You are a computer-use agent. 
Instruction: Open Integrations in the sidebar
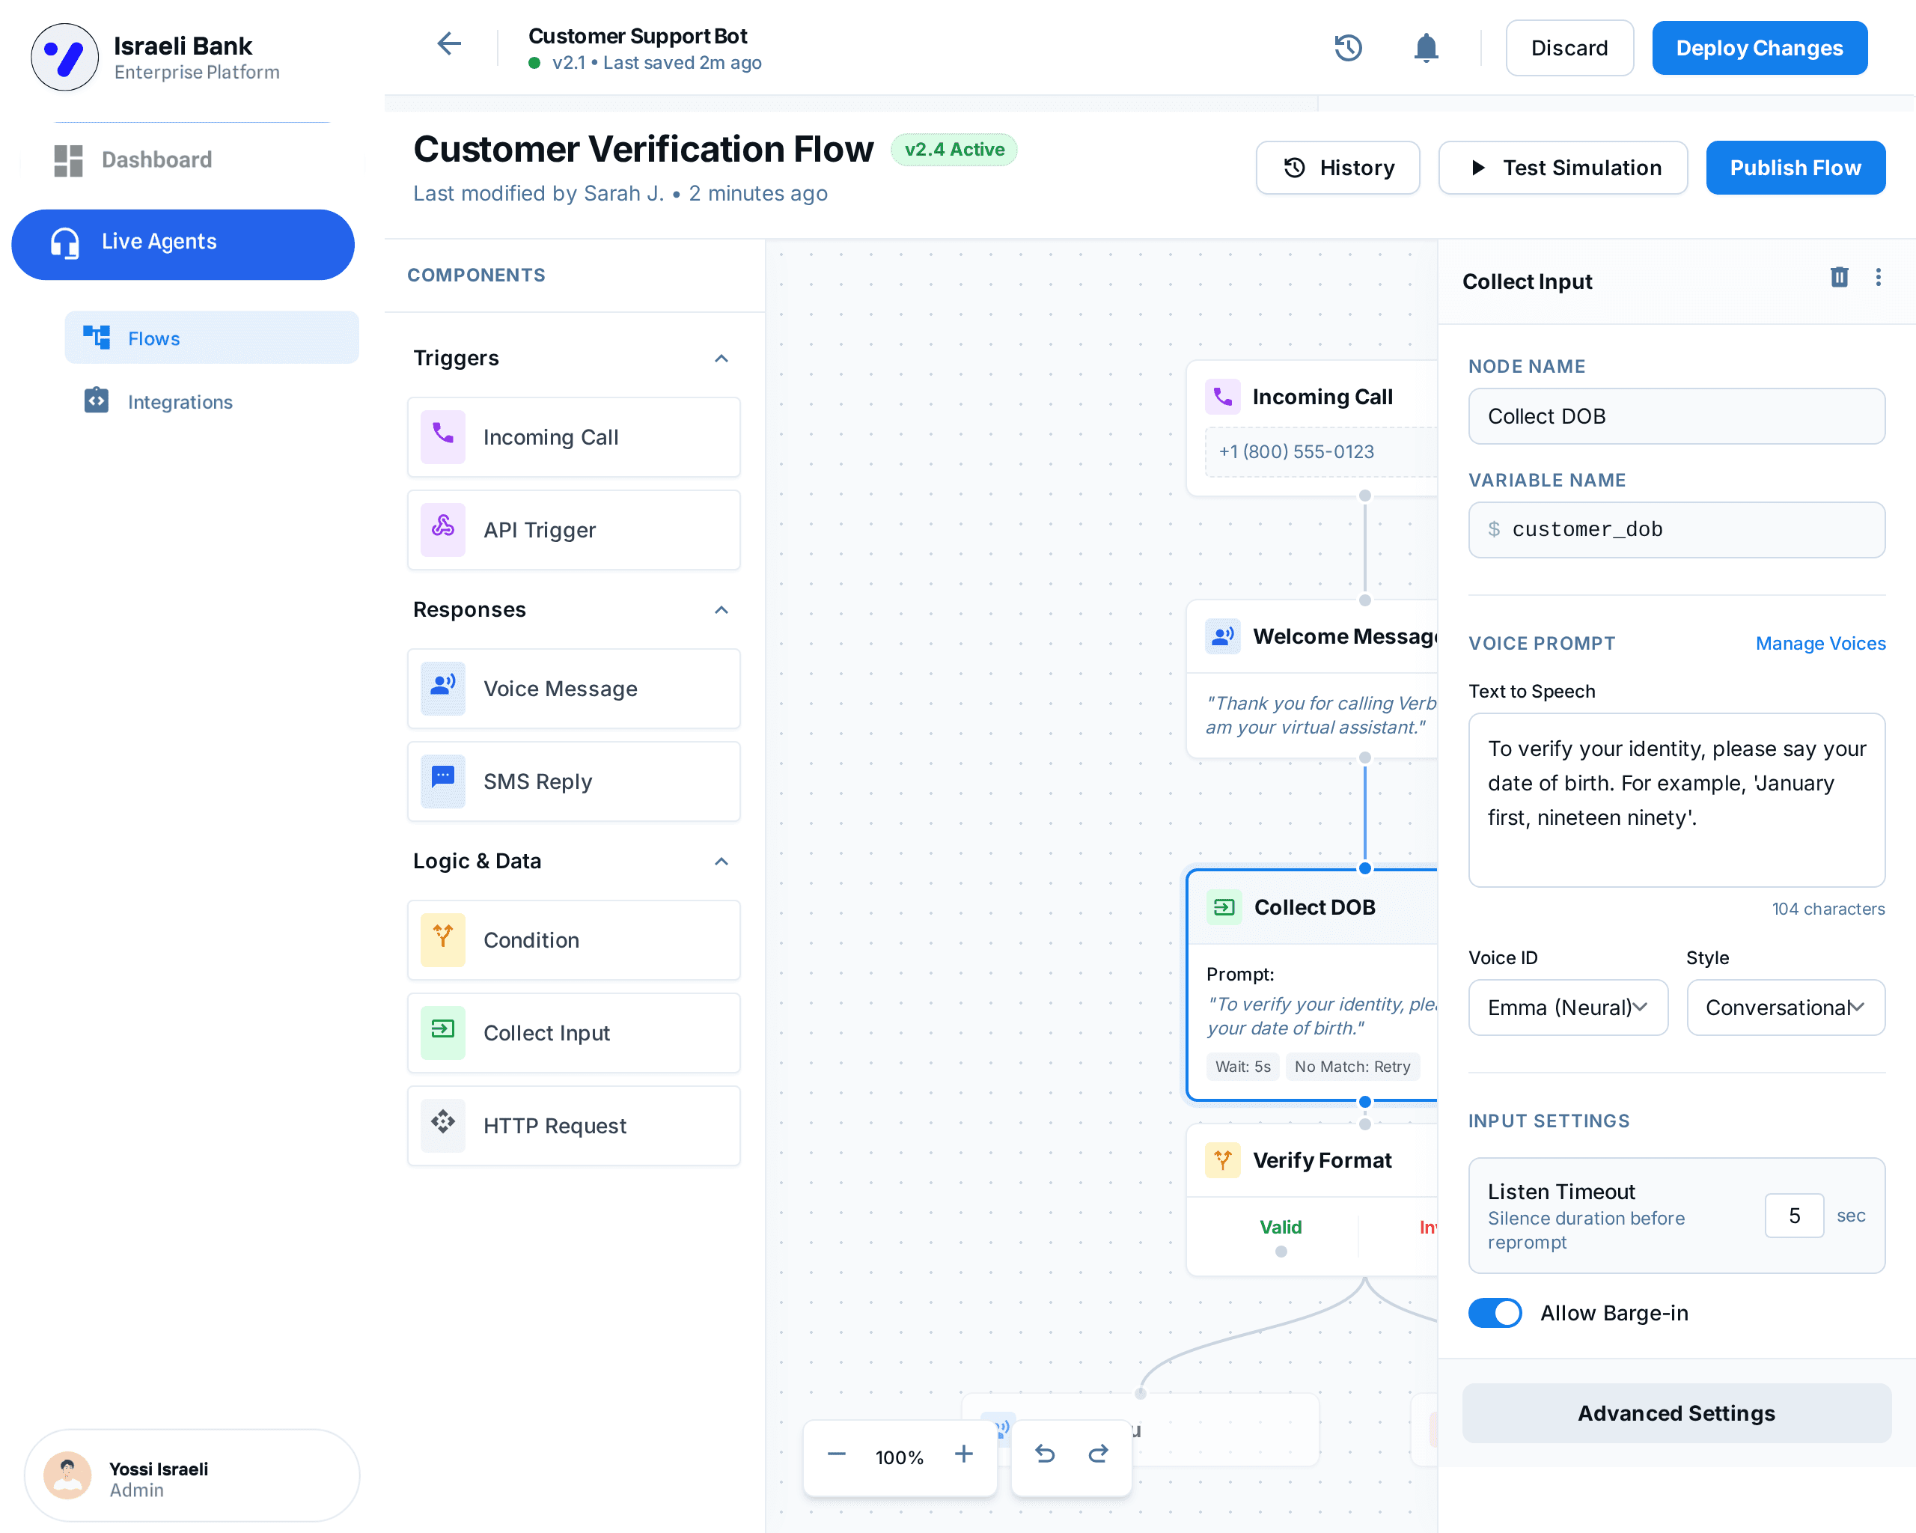tap(180, 402)
